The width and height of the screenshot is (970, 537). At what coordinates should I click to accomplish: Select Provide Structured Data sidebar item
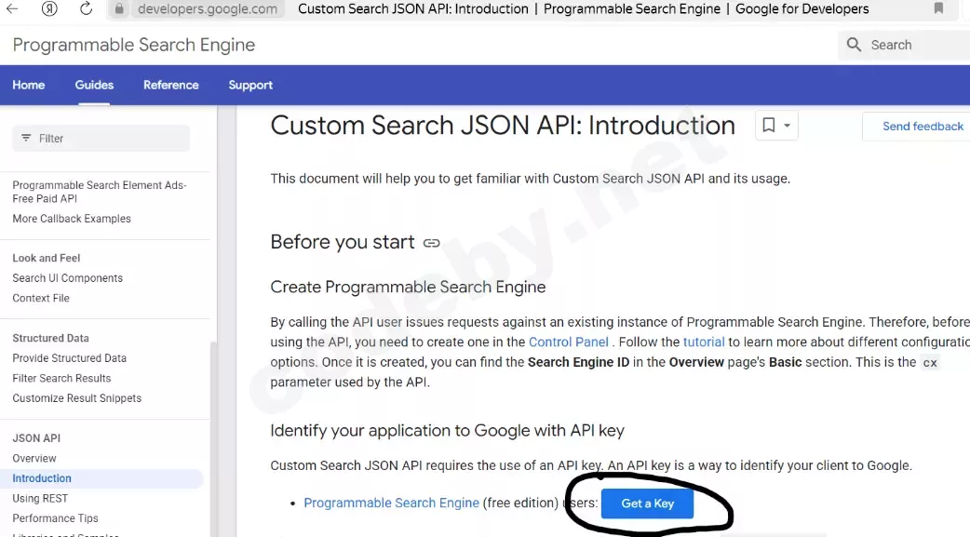69,358
